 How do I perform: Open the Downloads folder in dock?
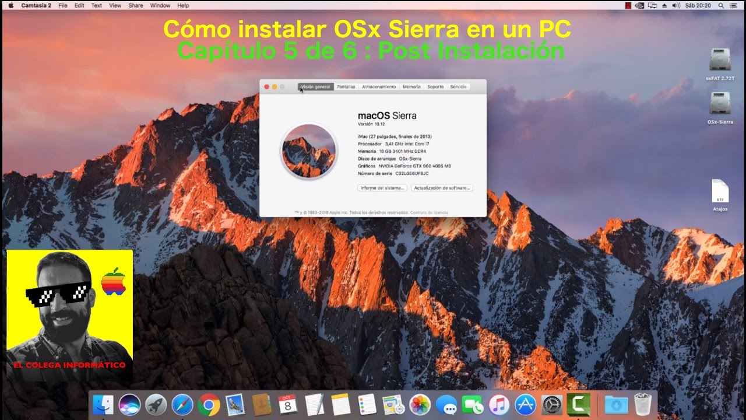(x=616, y=405)
